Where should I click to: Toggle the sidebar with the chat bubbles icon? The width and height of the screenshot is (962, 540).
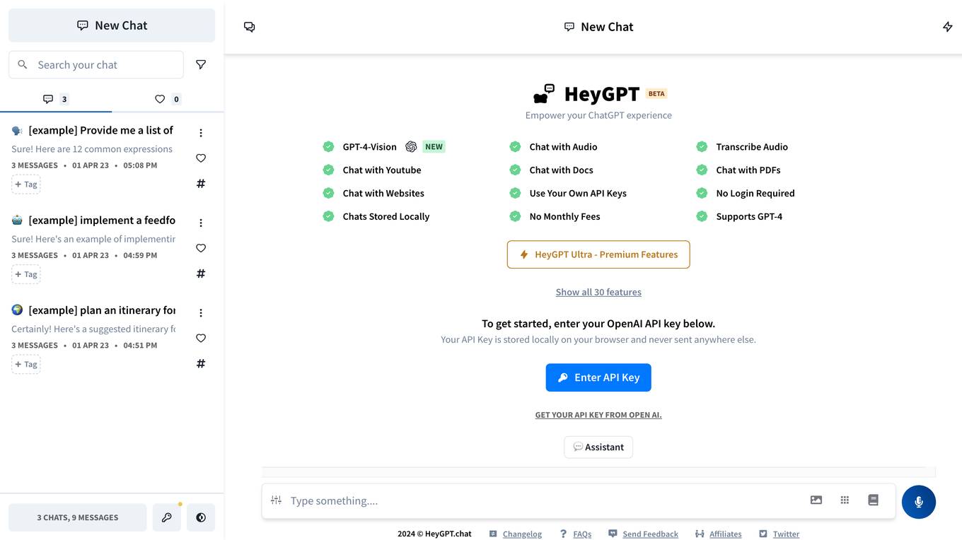tap(249, 27)
